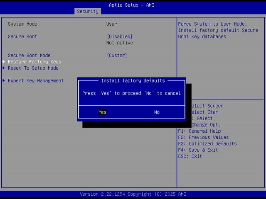The height and width of the screenshot is (199, 266).
Task: Change the Secure Boot Mode [Custom] value
Action: pyautogui.click(x=117, y=56)
